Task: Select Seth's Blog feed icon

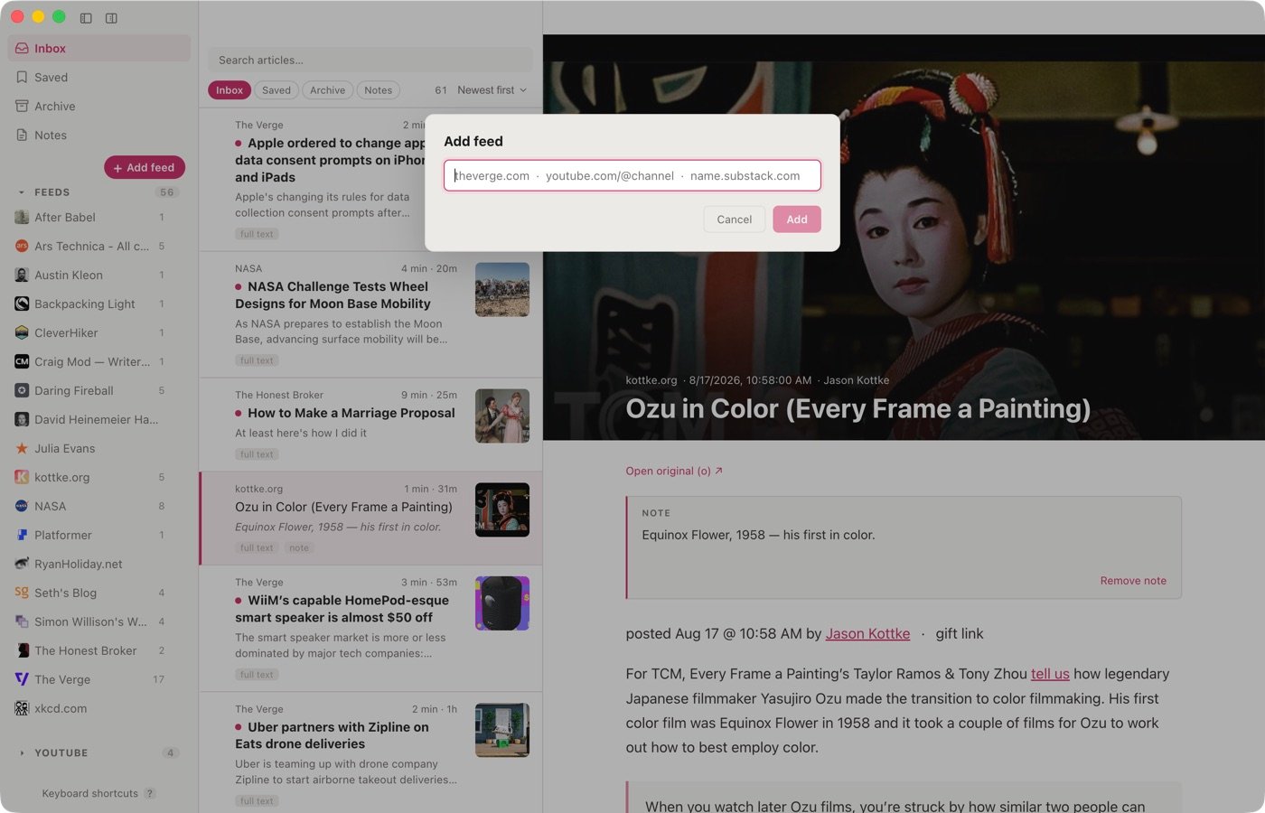Action: pos(22,593)
